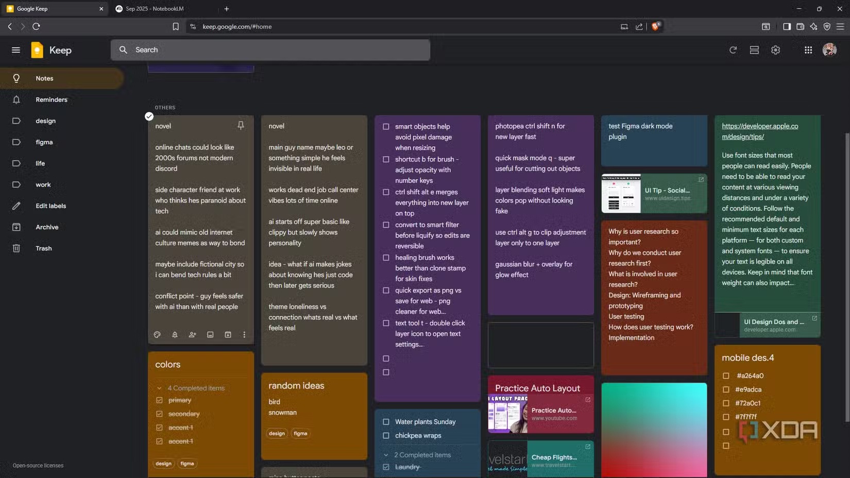Click the refresh notes icon
850x478 pixels.
point(733,50)
